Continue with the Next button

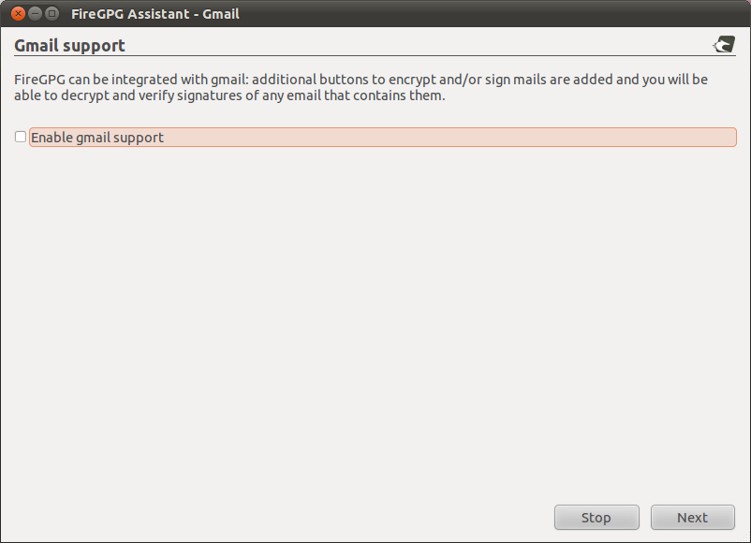click(692, 518)
